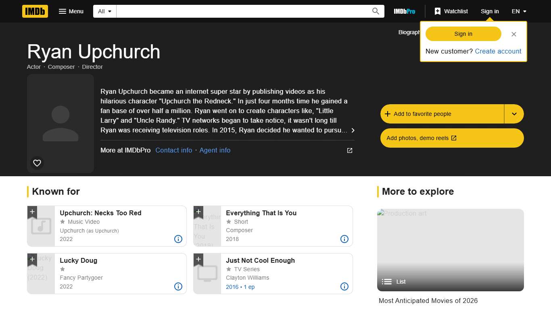Click info icon for Everything That Is You
This screenshot has height=309, width=551.
344,239
